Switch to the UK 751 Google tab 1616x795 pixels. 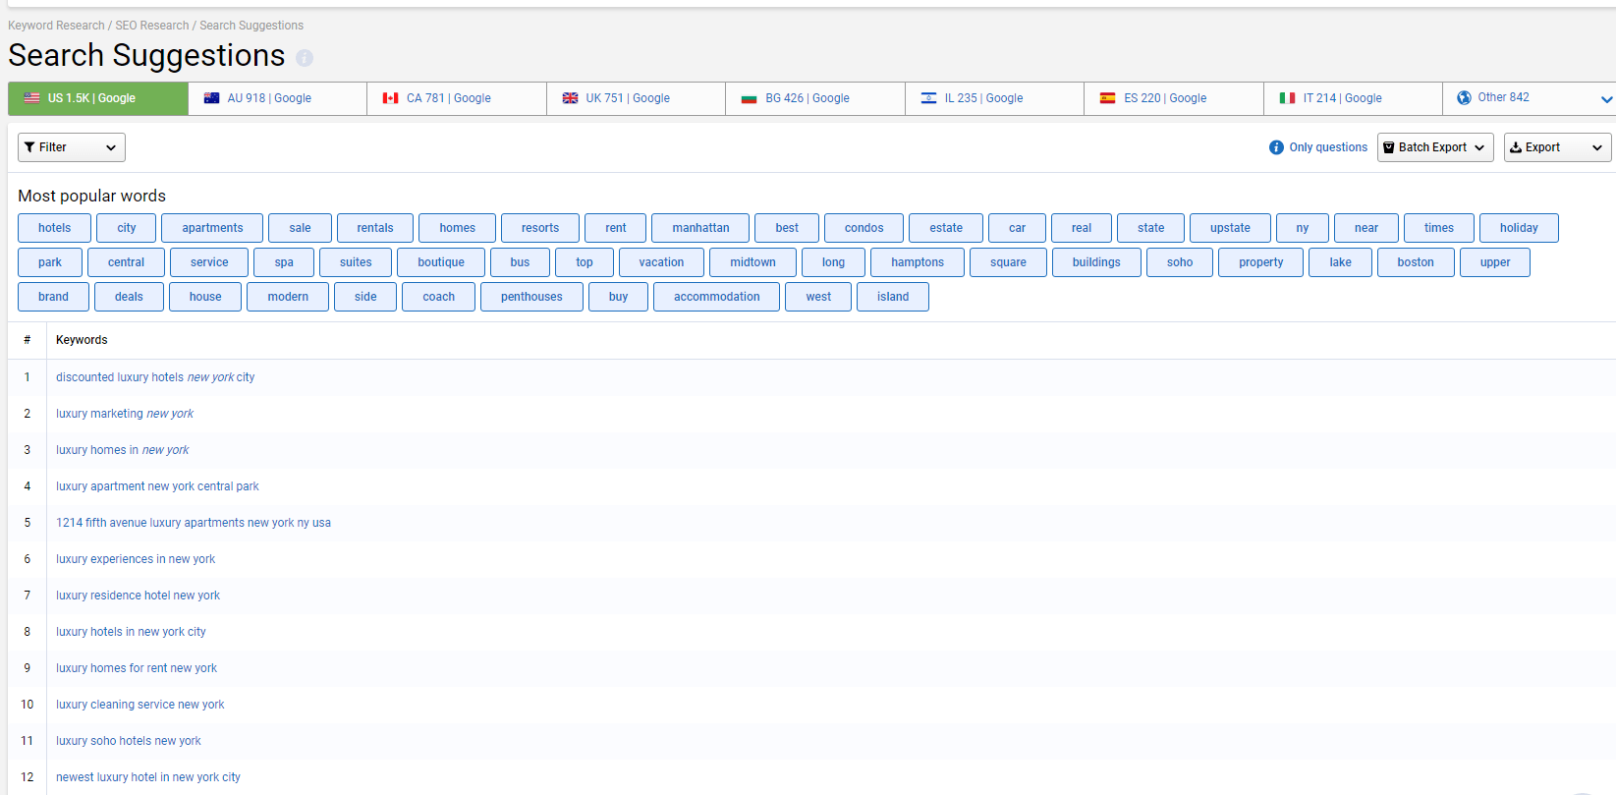(x=636, y=98)
